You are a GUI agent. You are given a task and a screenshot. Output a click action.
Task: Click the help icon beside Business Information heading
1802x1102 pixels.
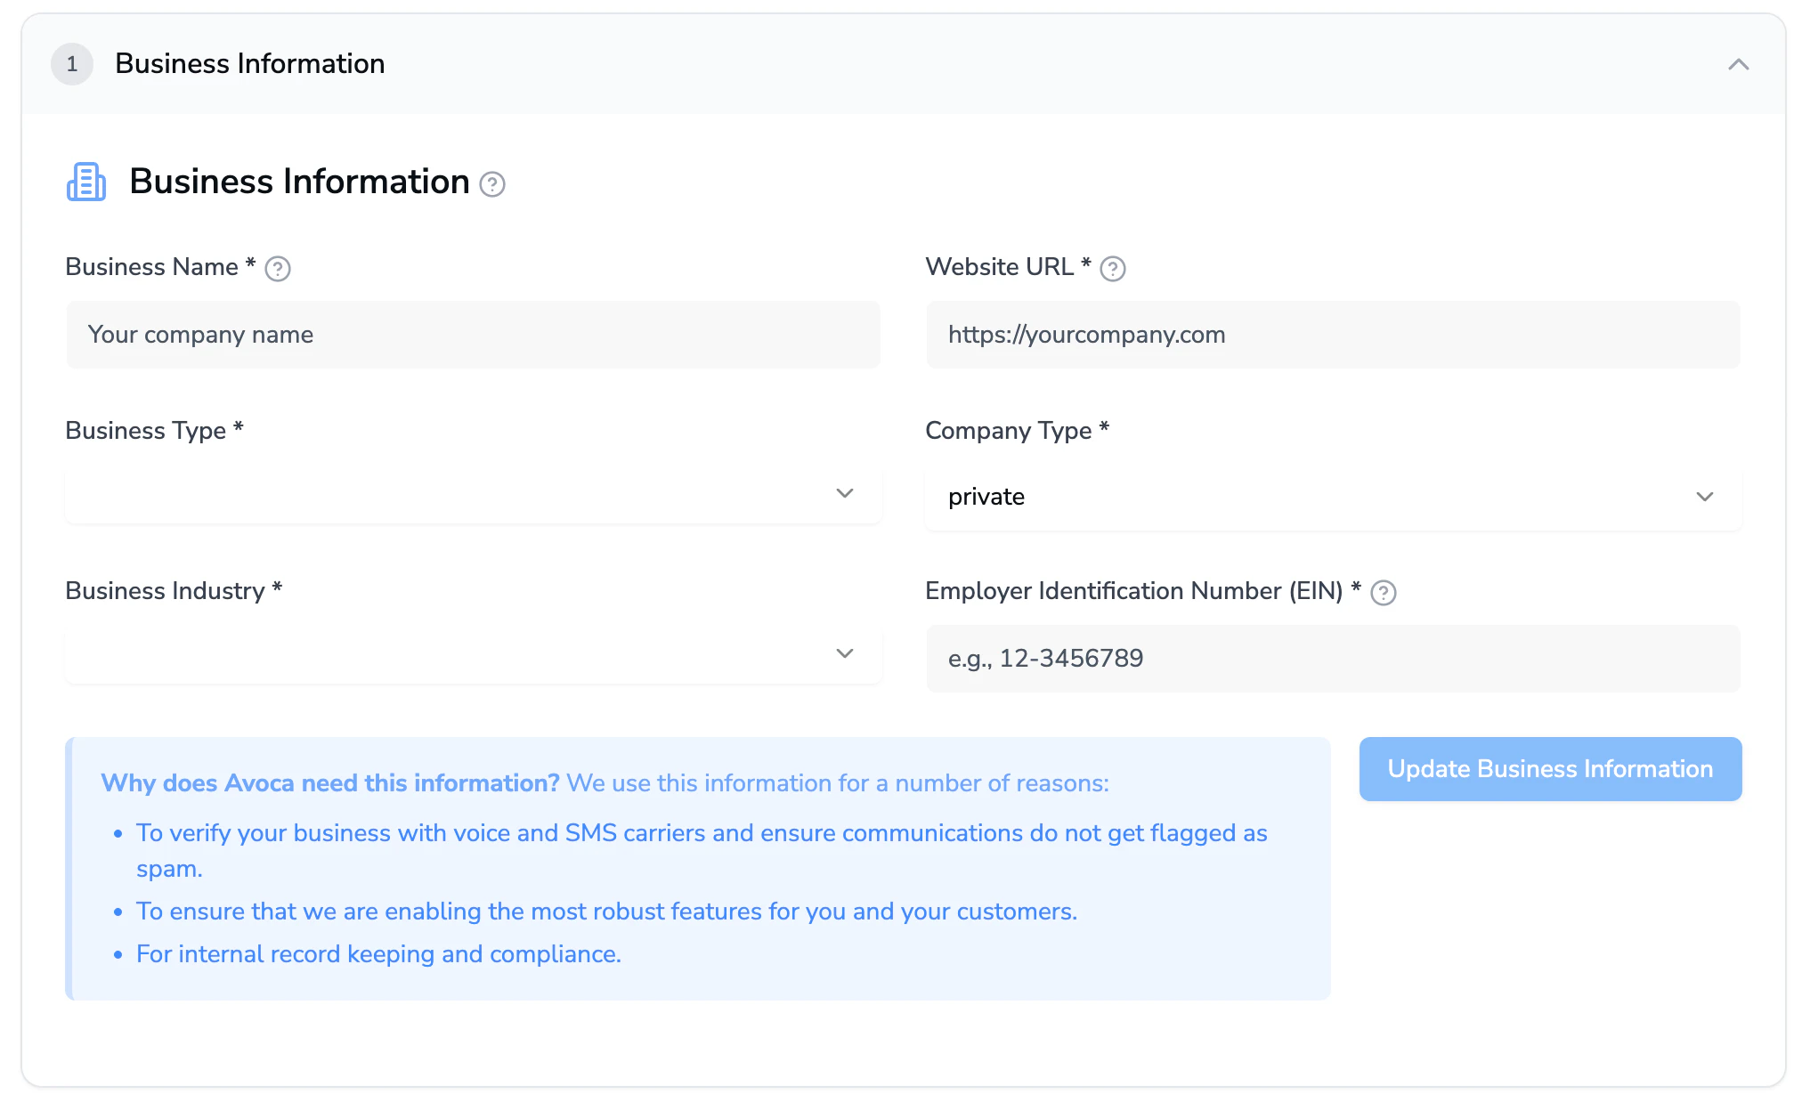click(x=492, y=184)
